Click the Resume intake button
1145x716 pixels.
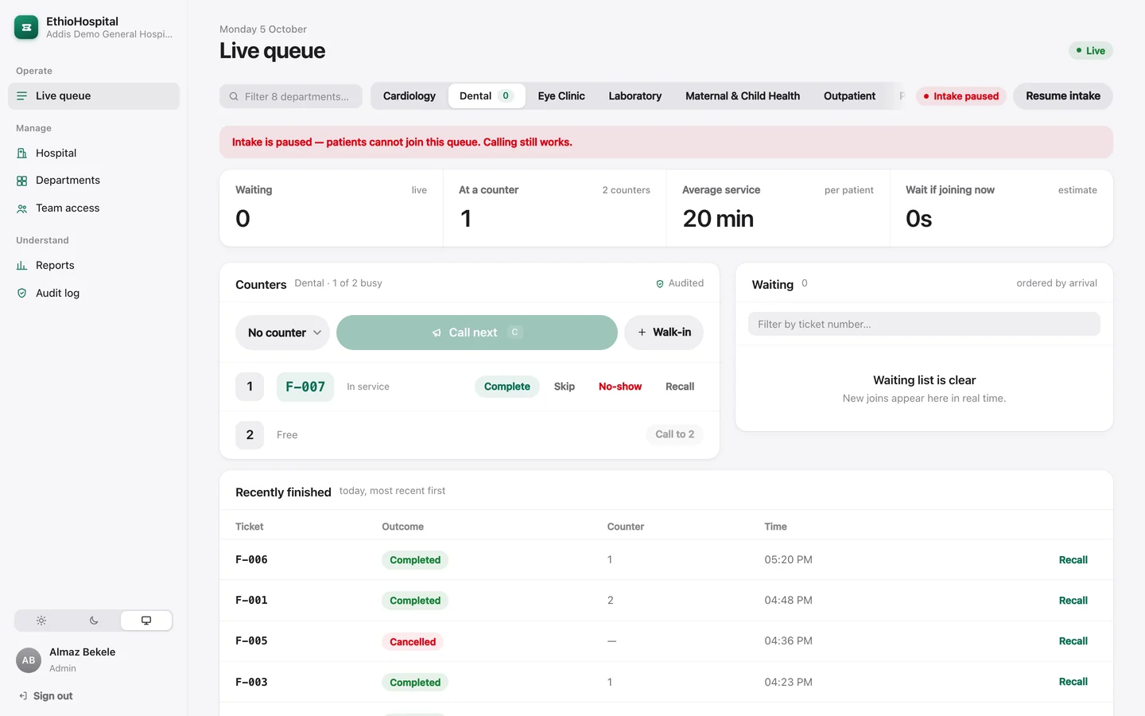tap(1063, 96)
